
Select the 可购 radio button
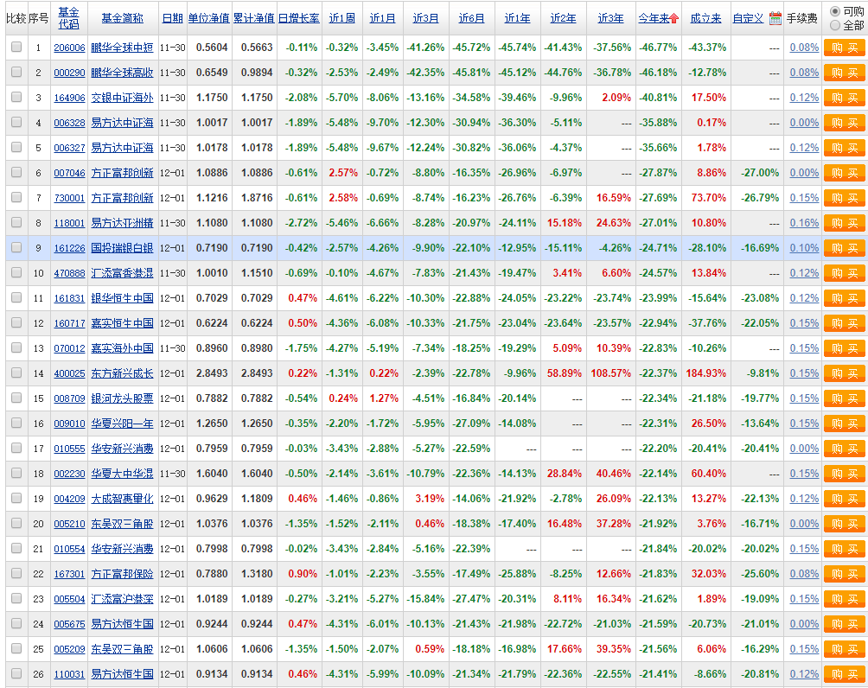(x=835, y=11)
